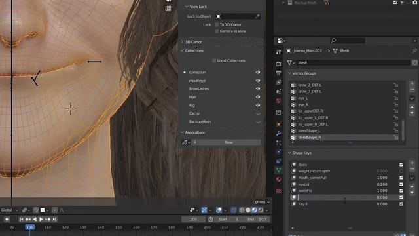Enable Lock Camera to View checkbox
This screenshot has width=419, height=236.
pos(217,31)
